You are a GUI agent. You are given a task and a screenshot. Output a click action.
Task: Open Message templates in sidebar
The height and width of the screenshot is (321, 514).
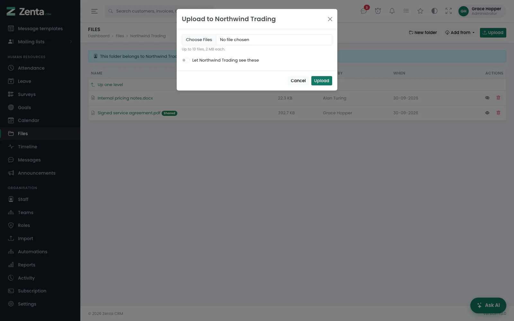click(40, 29)
